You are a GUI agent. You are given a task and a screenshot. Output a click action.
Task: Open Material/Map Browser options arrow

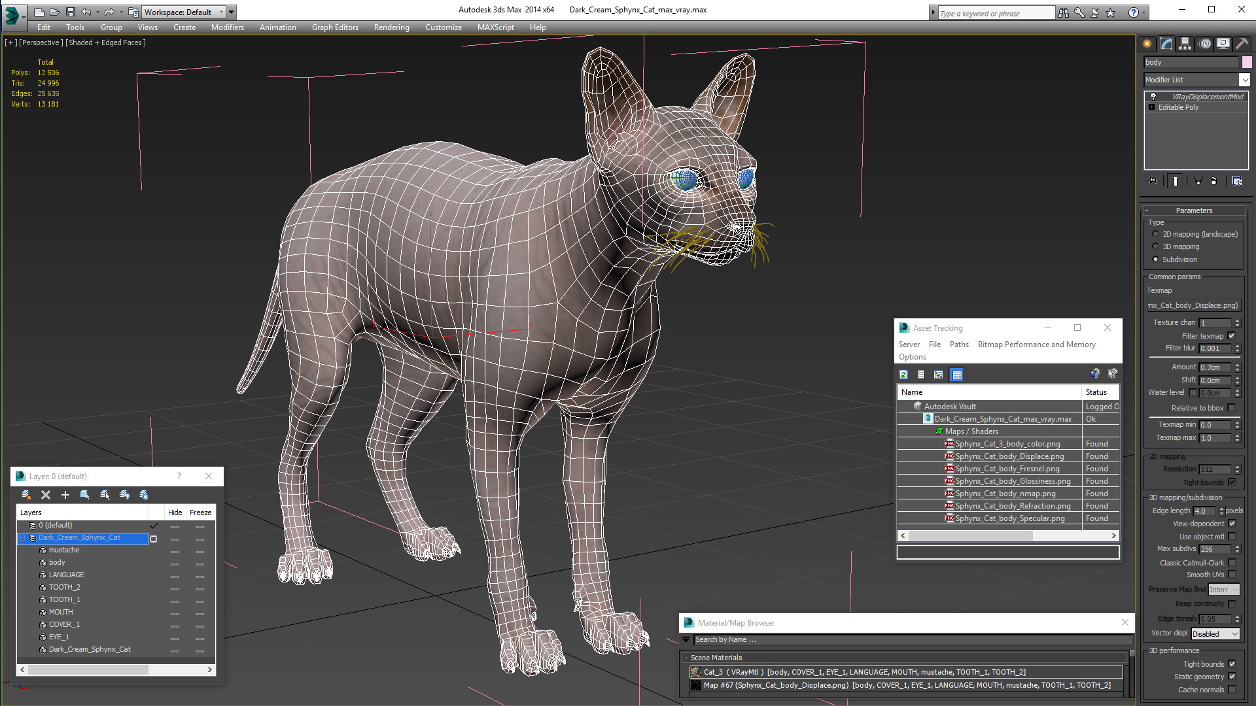click(x=686, y=639)
